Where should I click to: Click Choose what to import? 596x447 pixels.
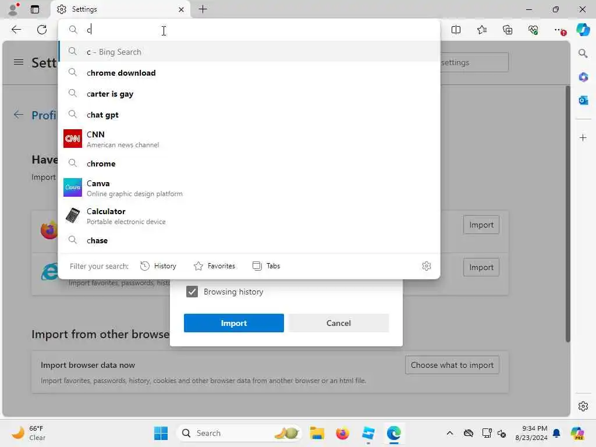[452, 365]
